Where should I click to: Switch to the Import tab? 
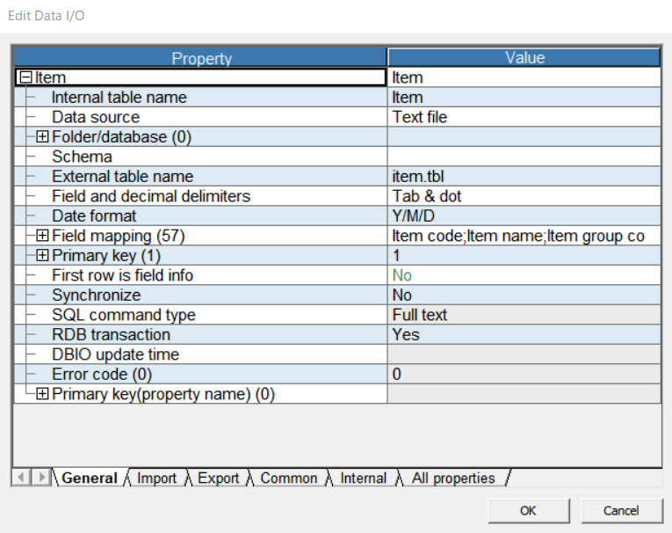coord(156,478)
